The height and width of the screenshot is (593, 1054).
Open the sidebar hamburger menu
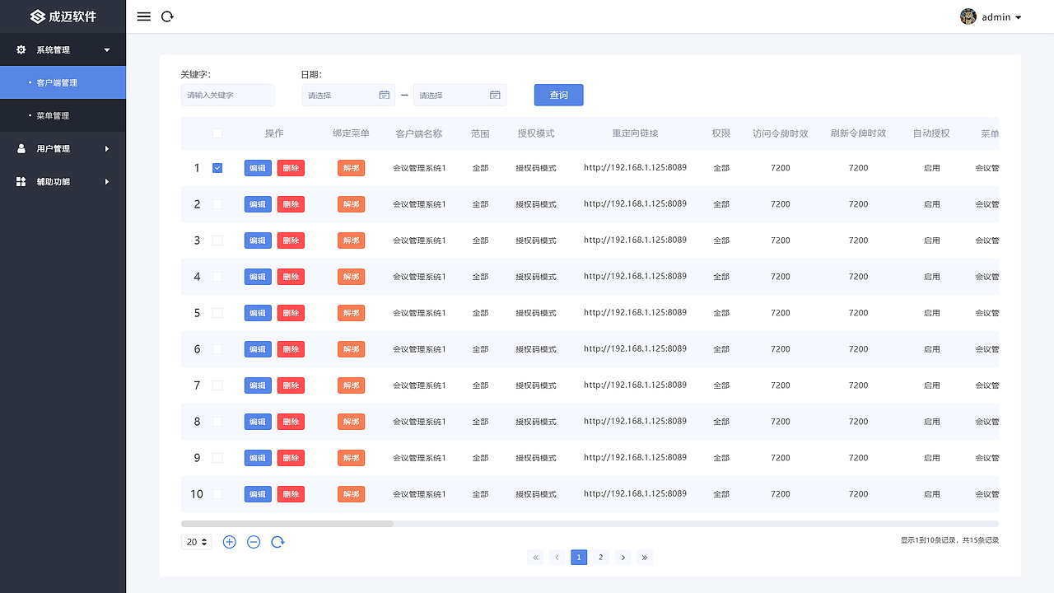pyautogui.click(x=144, y=16)
